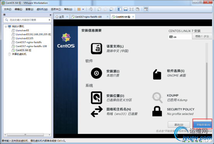
Task: Click the No profile selected text
Action: point(180,114)
